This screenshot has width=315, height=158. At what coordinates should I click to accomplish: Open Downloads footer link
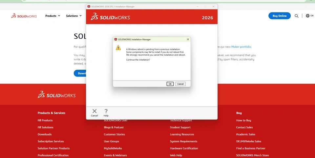(x=45, y=134)
